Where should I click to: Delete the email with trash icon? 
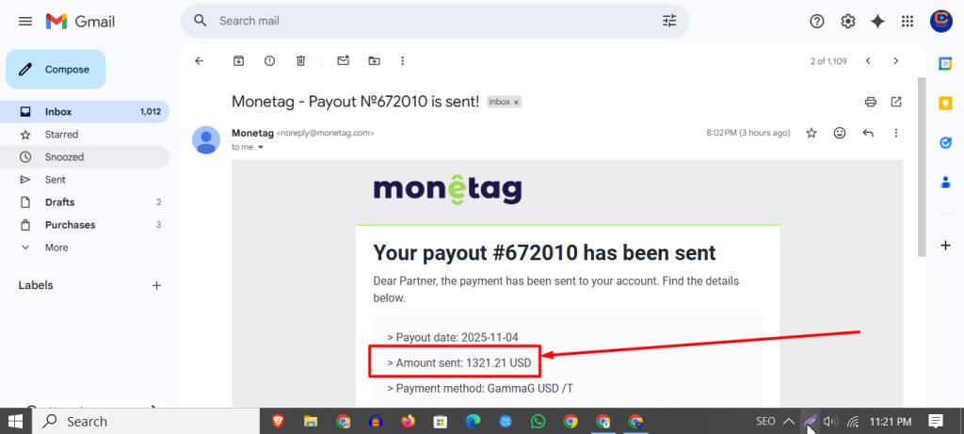300,61
